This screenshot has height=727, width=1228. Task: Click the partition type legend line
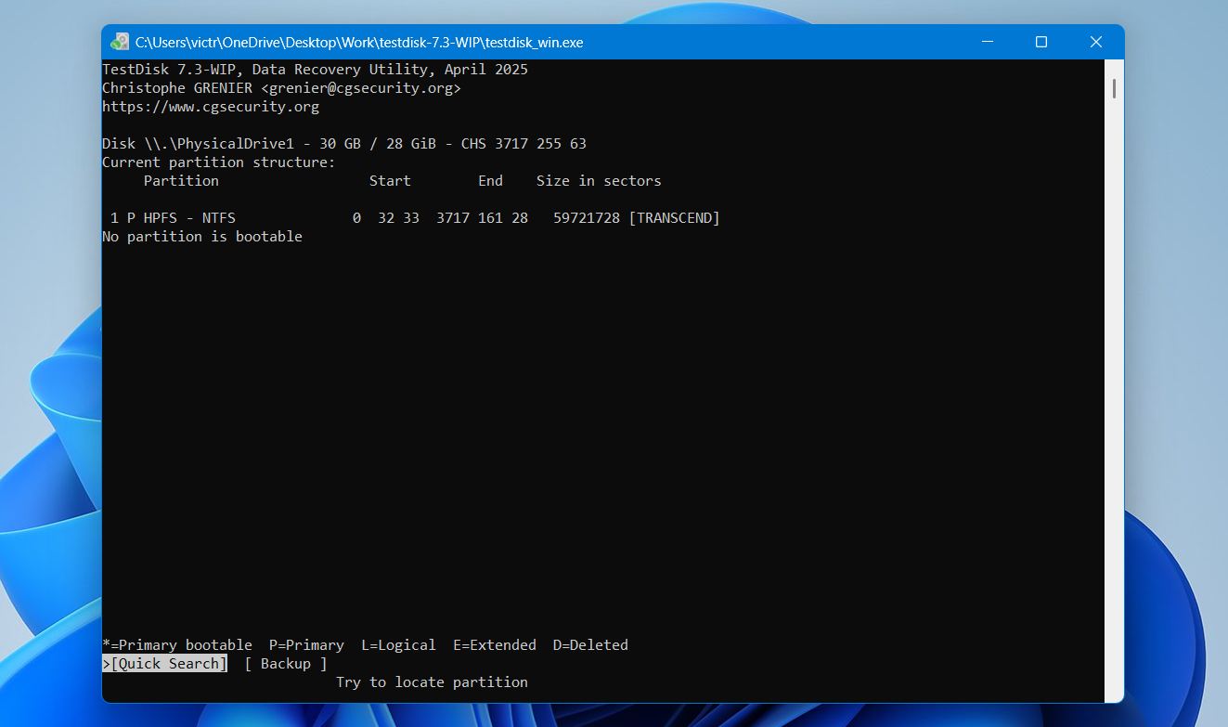365,645
